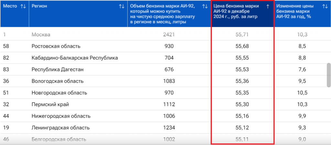Click the price value 55,16
This screenshot has width=331, height=145.
point(242,116)
